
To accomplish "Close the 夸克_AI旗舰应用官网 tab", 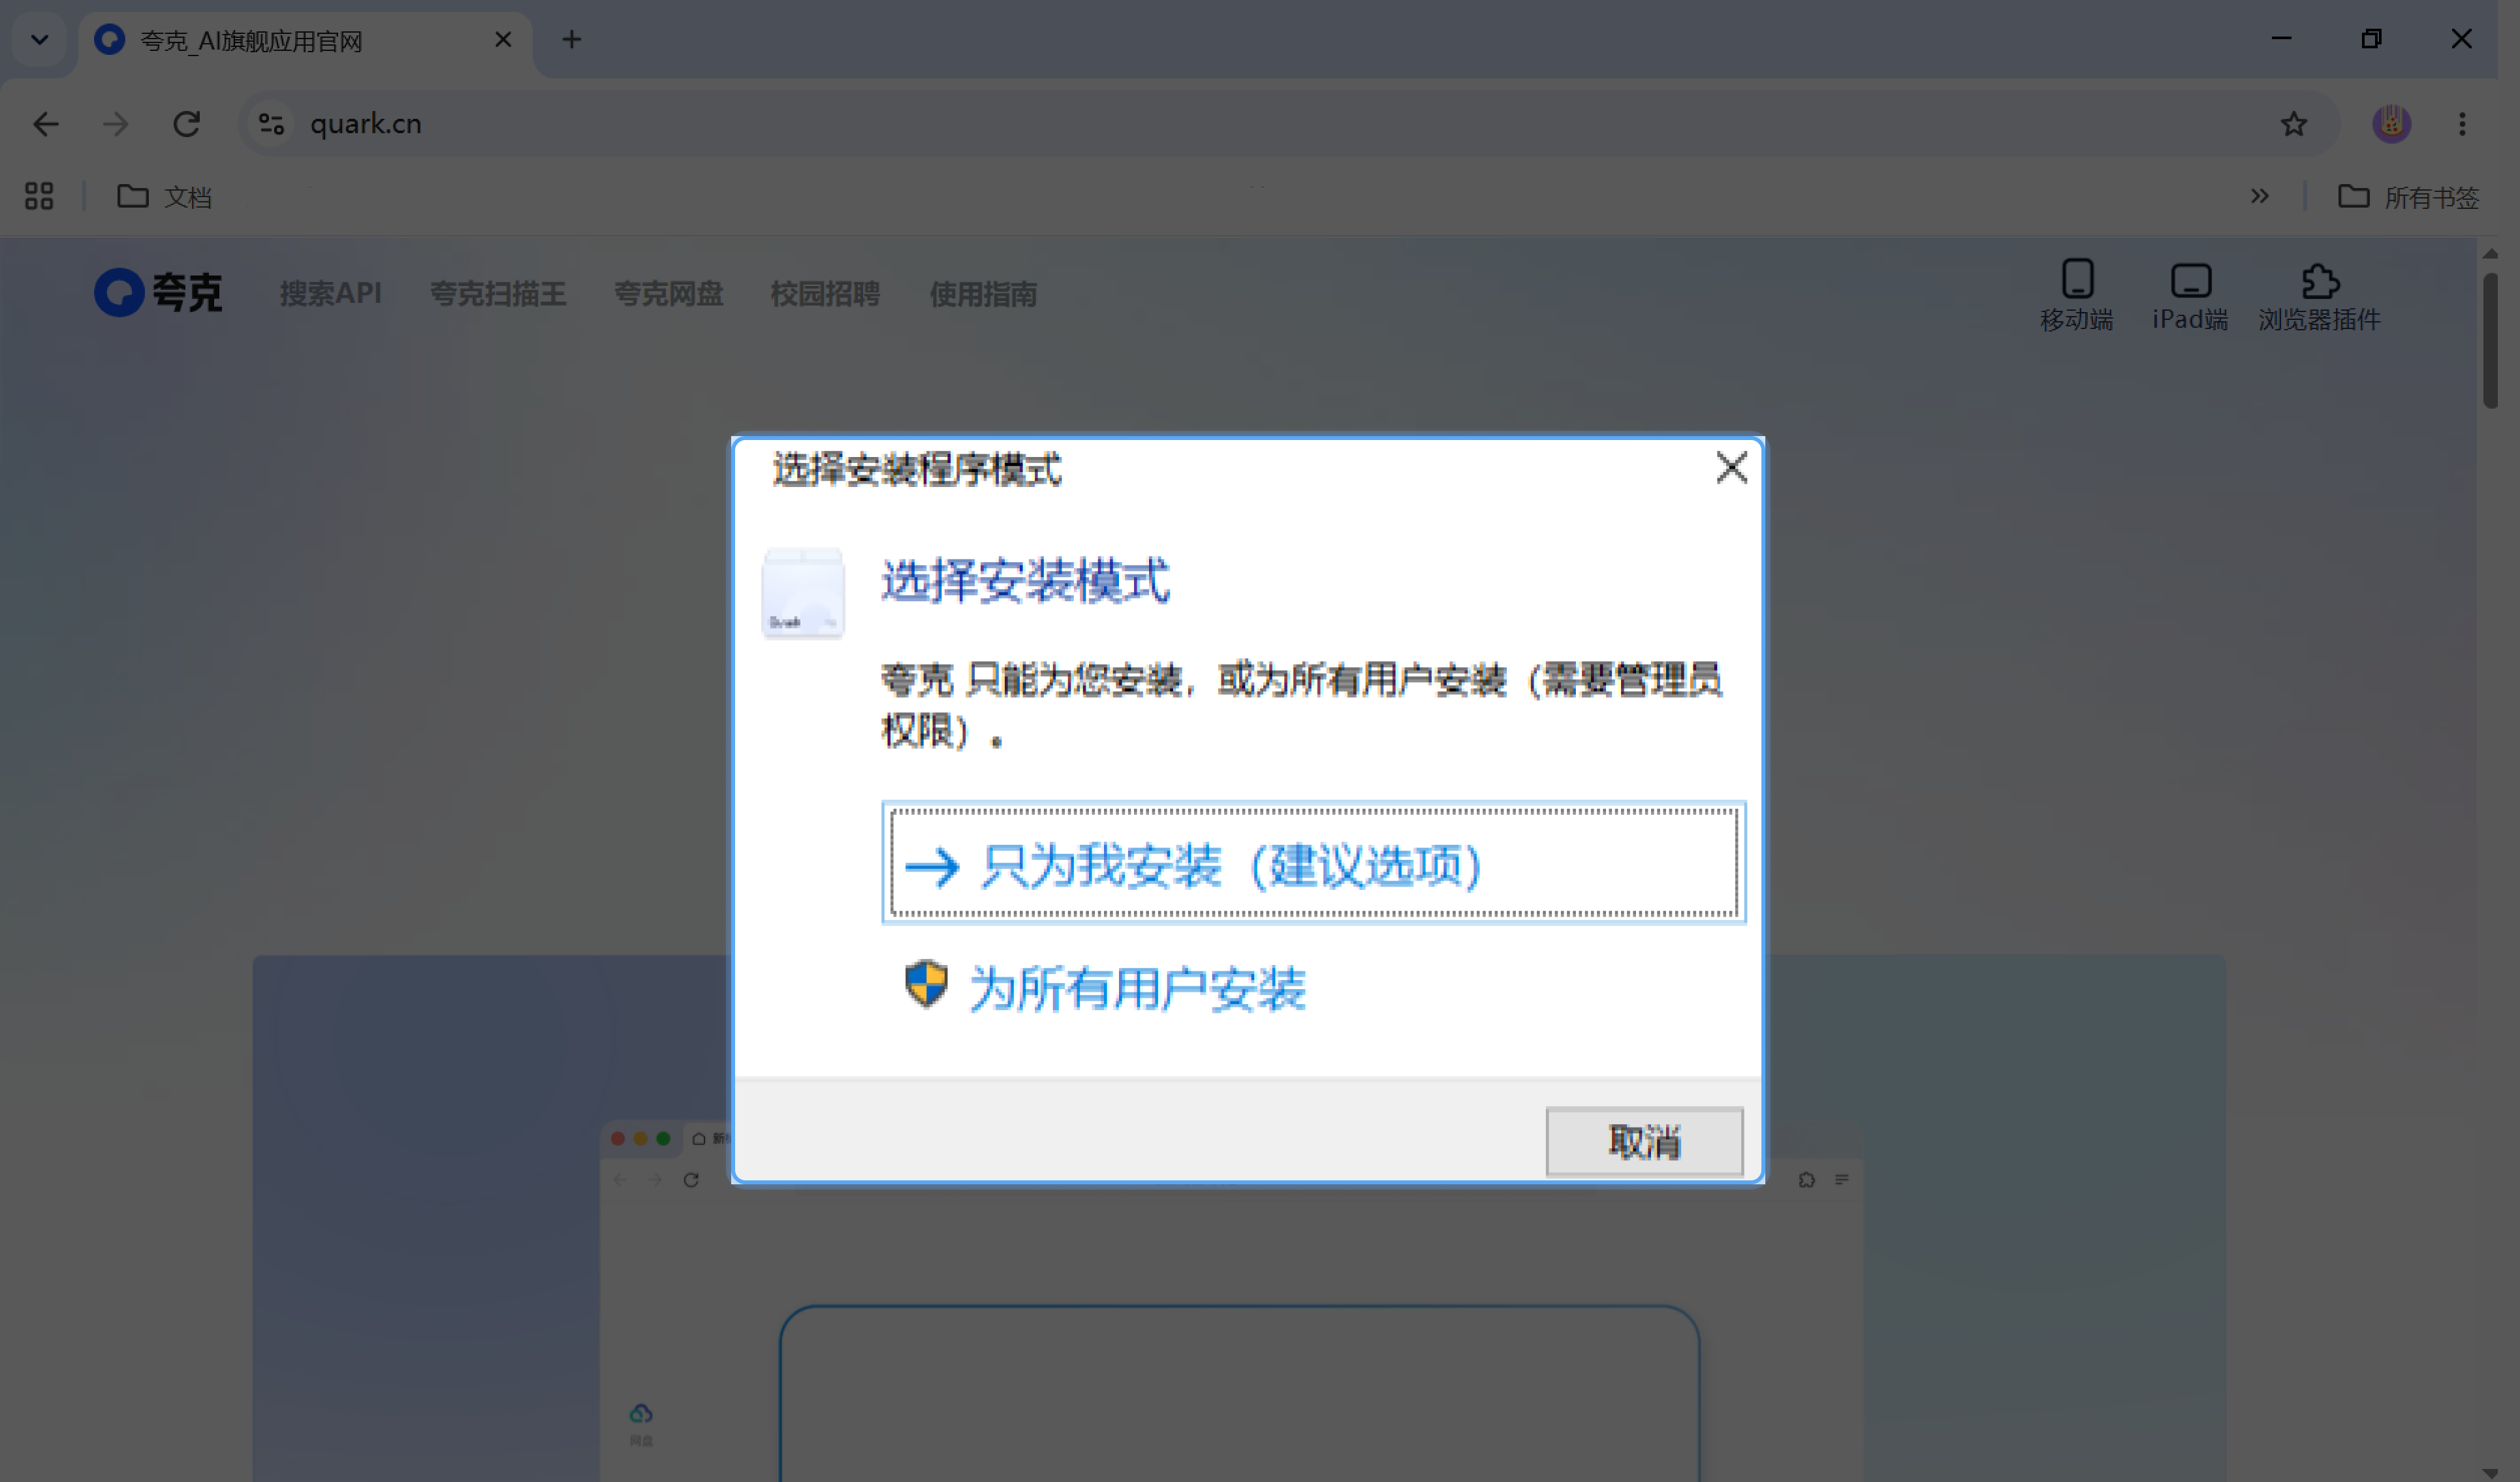I will tap(503, 40).
